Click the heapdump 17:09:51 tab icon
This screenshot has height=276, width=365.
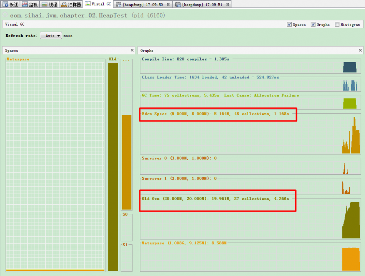(178, 4)
